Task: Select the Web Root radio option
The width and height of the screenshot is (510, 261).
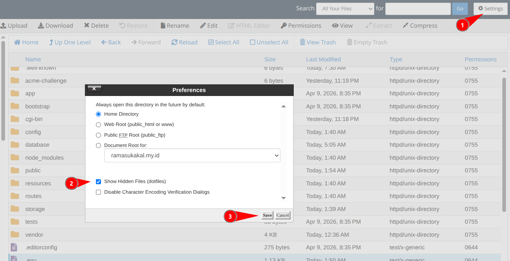Action: point(99,124)
